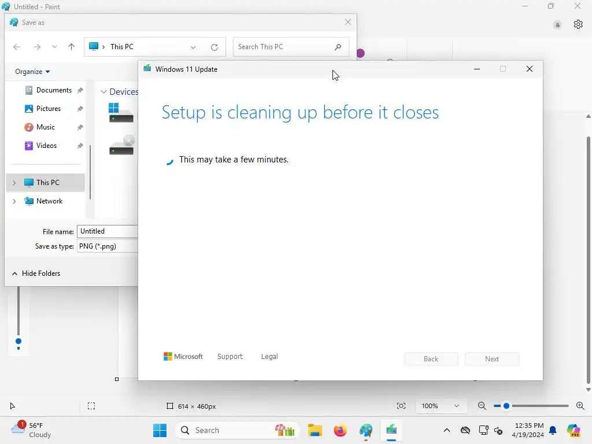Screen dimensions: 592x444
Task: Click selection size icon in status bar
Action: [x=91, y=406]
